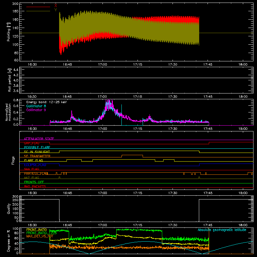Click the olive Y legend line

pyautogui.click(x=38, y=11)
